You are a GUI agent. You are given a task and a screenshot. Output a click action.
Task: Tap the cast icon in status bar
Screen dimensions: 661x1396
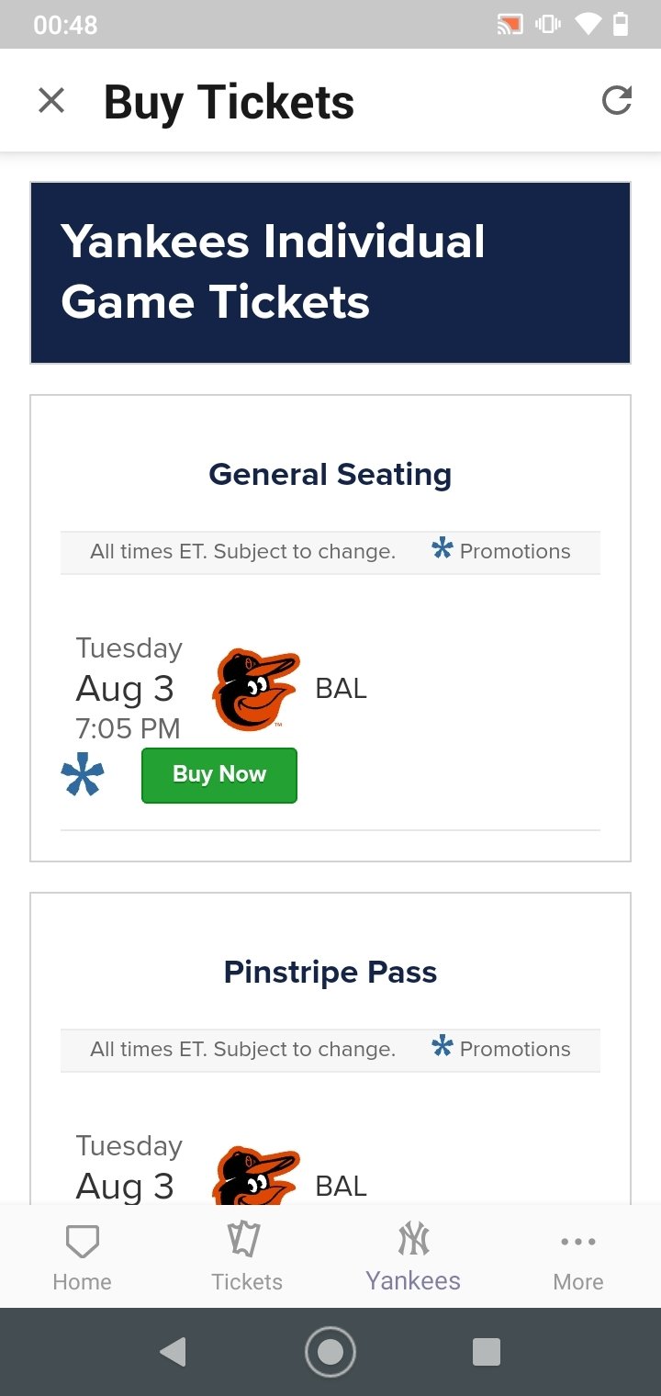point(510,25)
